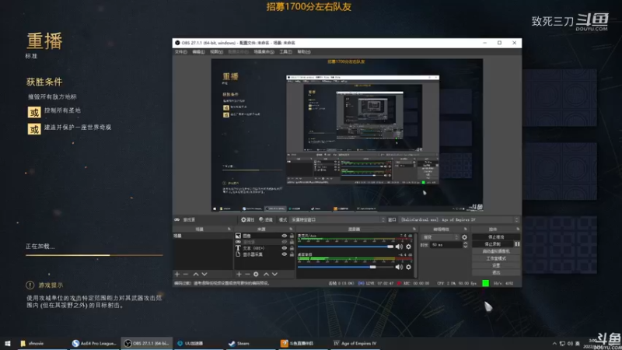Image resolution: width=622 pixels, height=350 pixels.
Task: Click the 滤镜 (Filters) button in source toolbar
Action: 266,219
